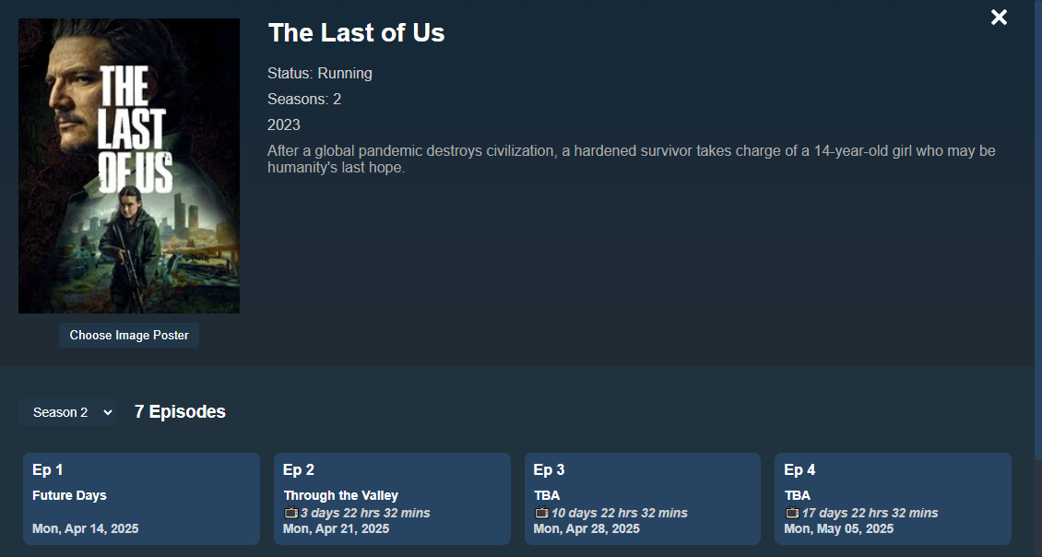Click the 2023 premiere year
The image size is (1042, 557).
(284, 125)
